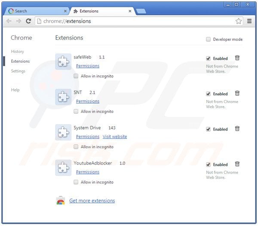
Task: Click the back navigation arrow
Action: (x=9, y=21)
